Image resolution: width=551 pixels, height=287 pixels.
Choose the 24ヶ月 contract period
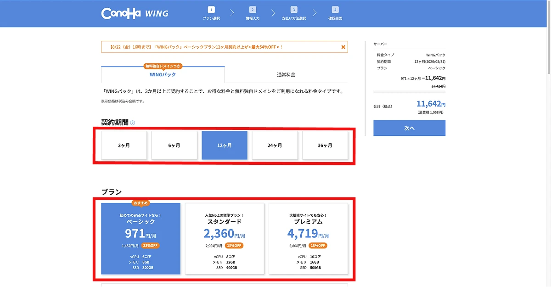click(275, 145)
